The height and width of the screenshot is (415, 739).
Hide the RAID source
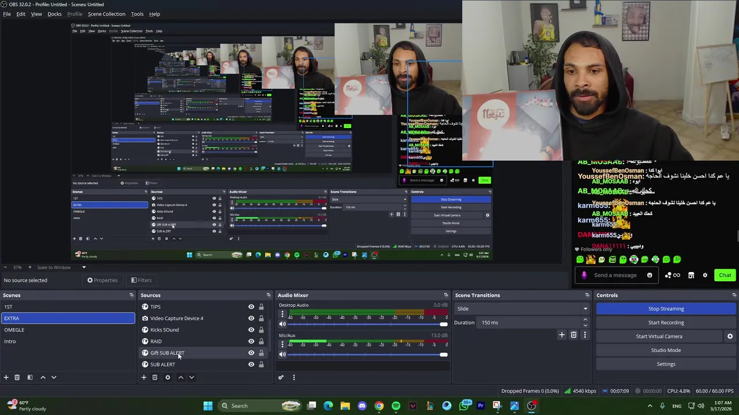(251, 341)
